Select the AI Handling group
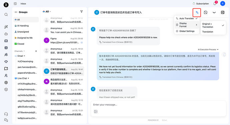Image resolution: width=230 pixels, height=125 pixels. click(x=26, y=26)
